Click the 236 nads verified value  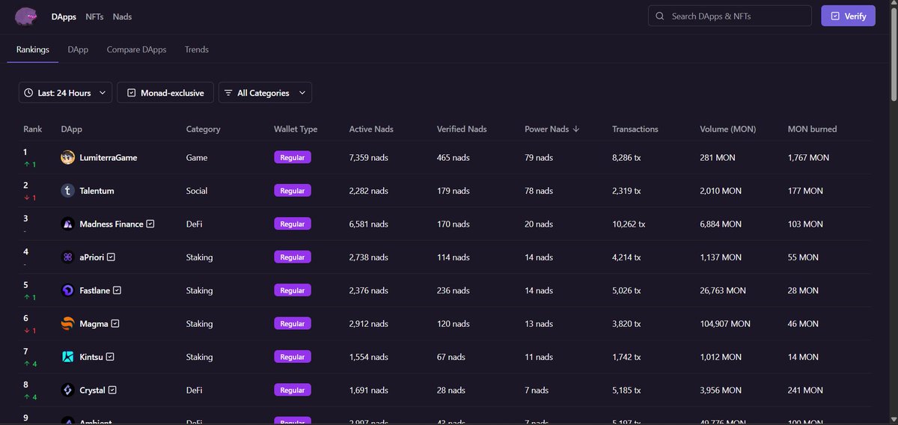tap(453, 290)
